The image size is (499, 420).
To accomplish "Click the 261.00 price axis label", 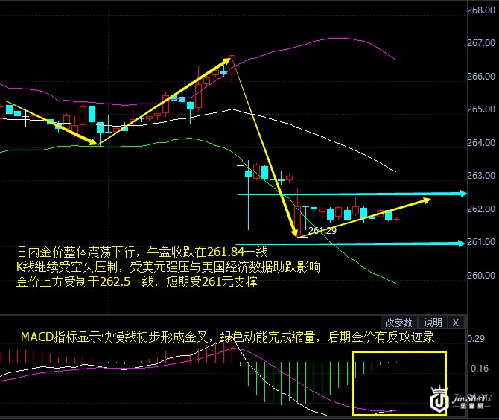I will click(x=481, y=242).
